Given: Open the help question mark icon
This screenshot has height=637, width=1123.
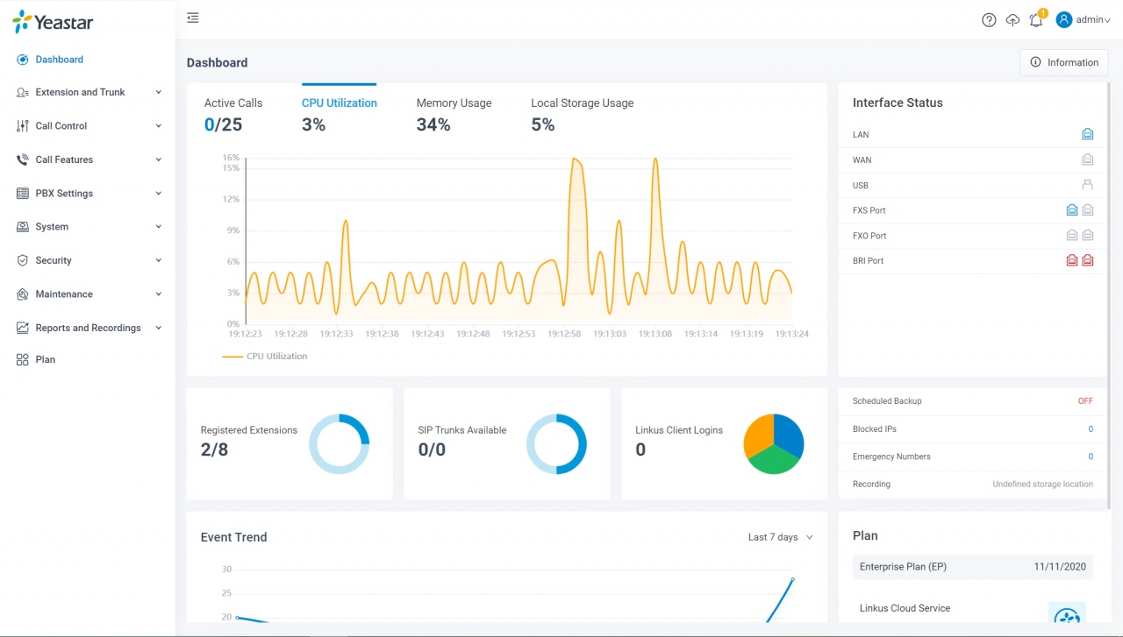Looking at the screenshot, I should 989,20.
